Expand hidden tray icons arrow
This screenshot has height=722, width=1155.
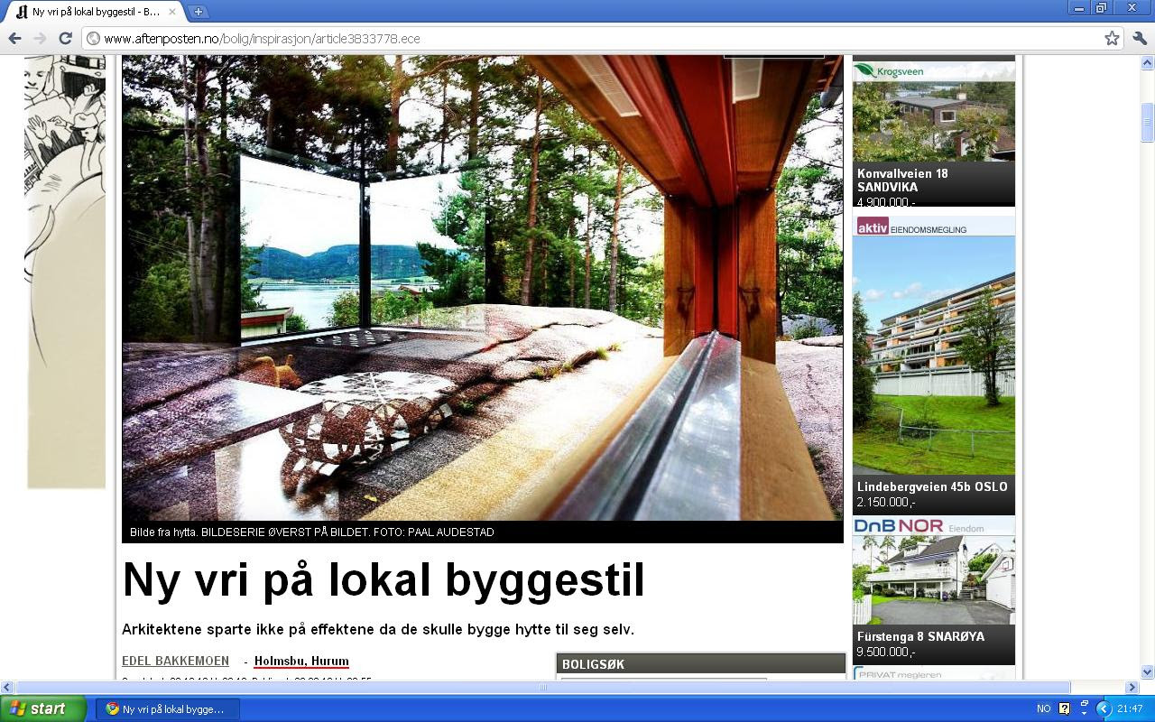click(x=1103, y=708)
